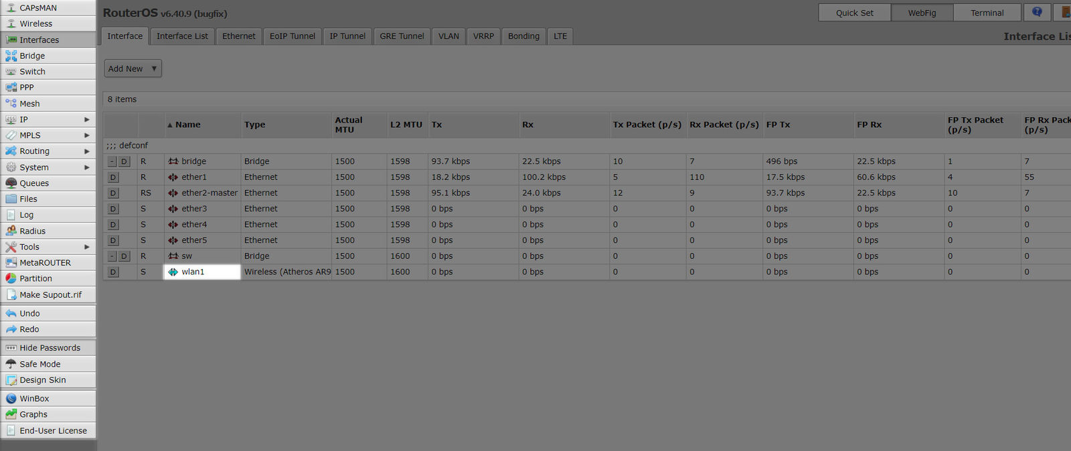Image resolution: width=1071 pixels, height=451 pixels.
Task: Enable Safe Mode from the sidebar
Action: tap(39, 364)
